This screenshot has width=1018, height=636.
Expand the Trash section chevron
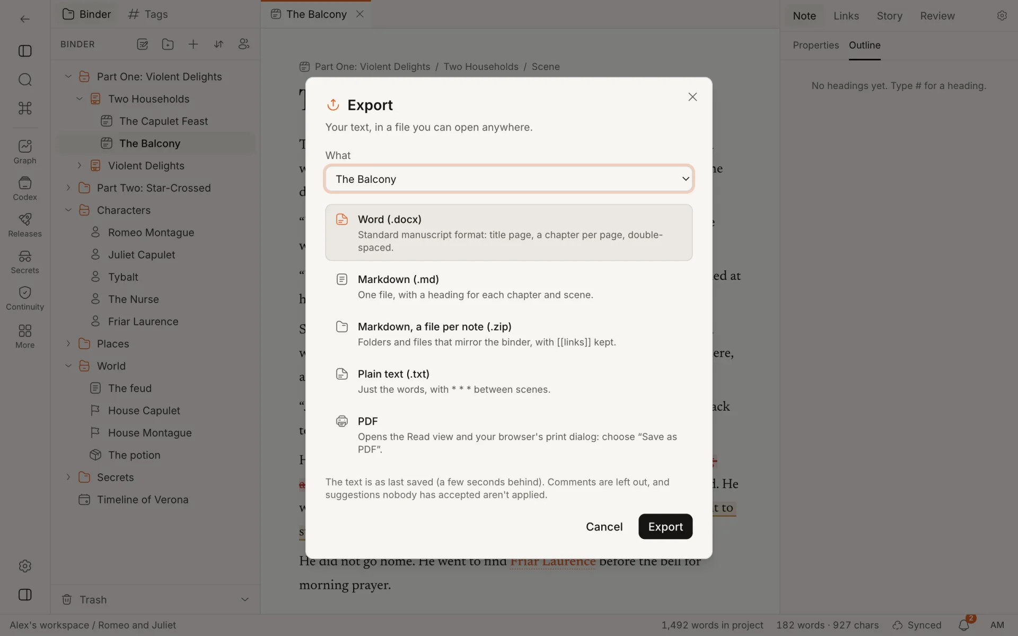point(245,599)
